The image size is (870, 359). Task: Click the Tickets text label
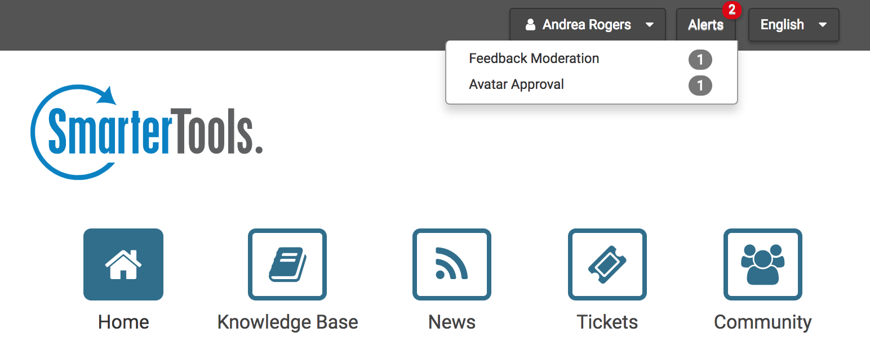point(607,322)
